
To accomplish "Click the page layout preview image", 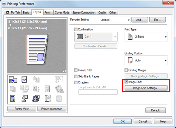I will click(37, 50).
